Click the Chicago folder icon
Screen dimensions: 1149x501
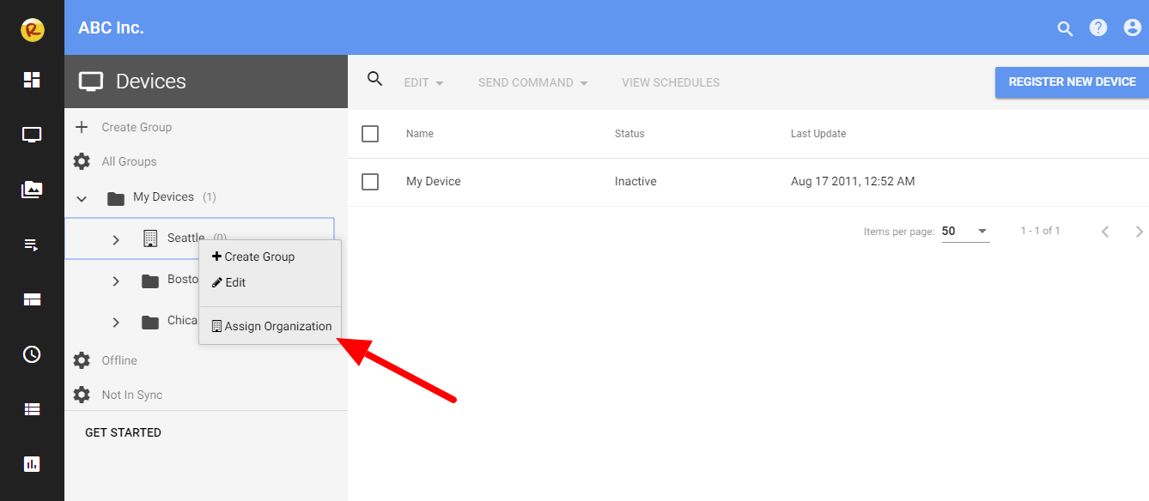click(x=150, y=322)
